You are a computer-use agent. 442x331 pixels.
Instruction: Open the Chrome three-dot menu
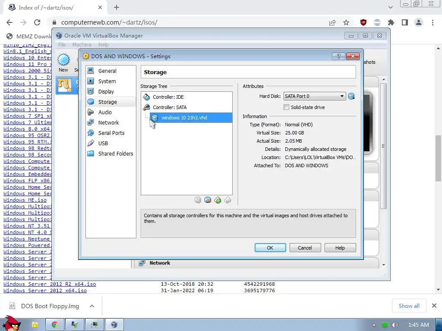click(x=433, y=22)
